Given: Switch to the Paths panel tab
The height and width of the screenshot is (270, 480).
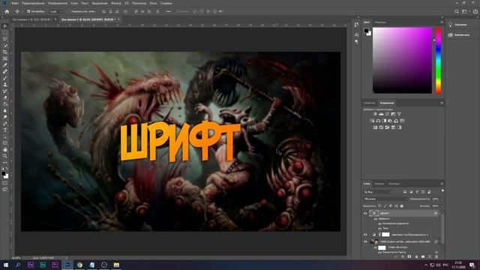Looking at the screenshot, I should (394, 184).
